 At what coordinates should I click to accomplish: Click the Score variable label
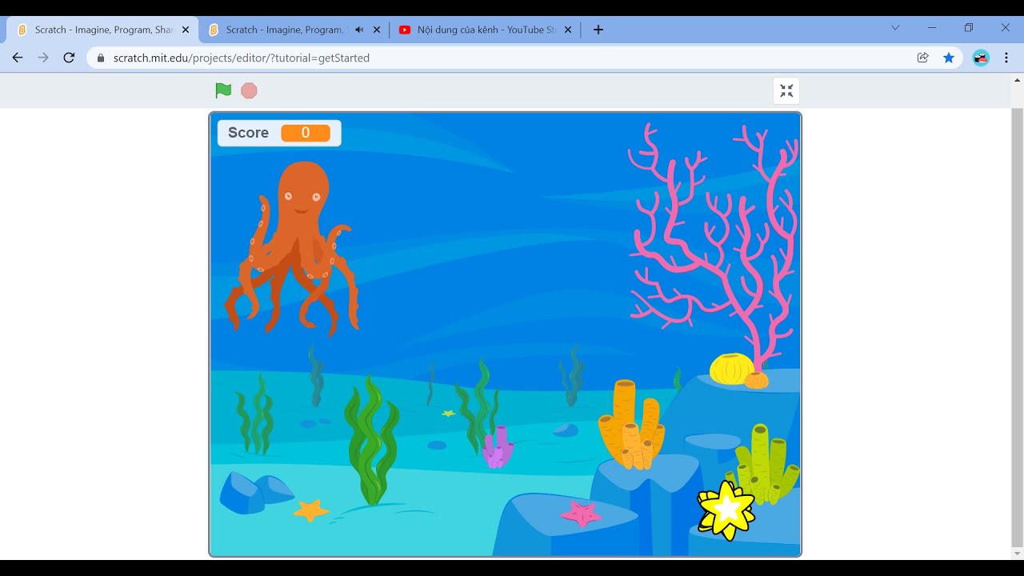[x=248, y=133]
